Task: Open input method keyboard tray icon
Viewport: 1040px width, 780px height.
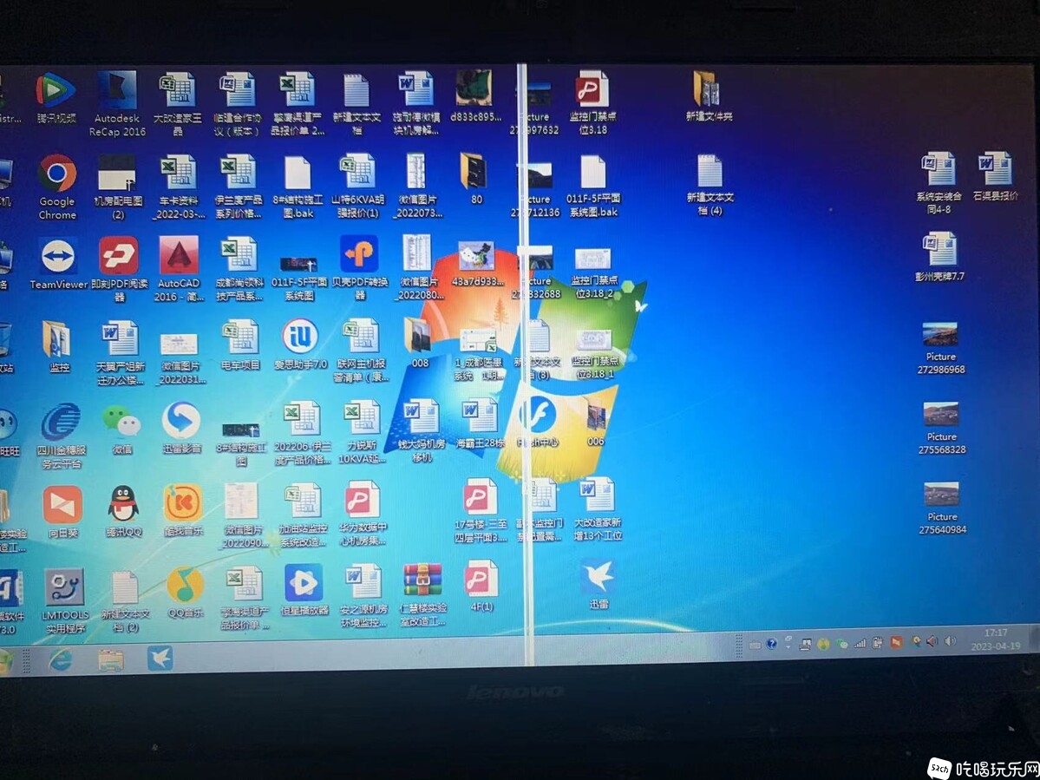Action: 755,645
